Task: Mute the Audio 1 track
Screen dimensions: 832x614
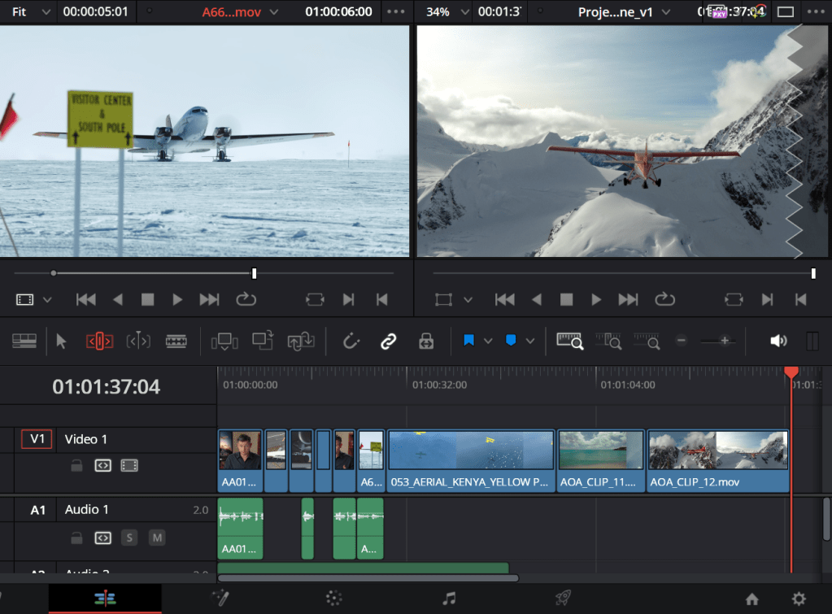Action: 157,538
